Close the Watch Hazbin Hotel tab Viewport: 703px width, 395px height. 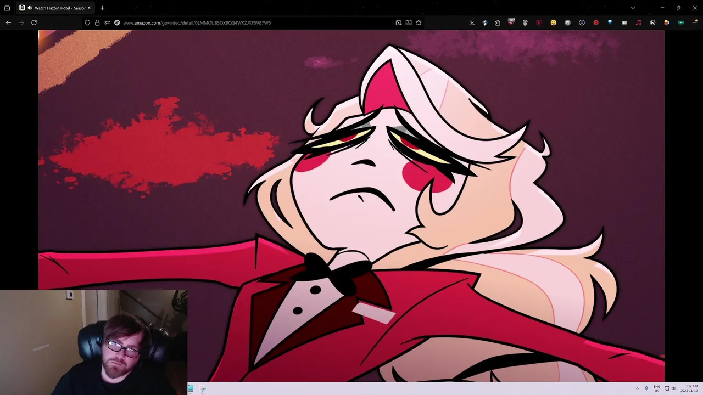coord(89,8)
